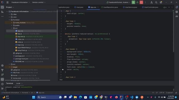179x100 pixels.
Task: Open the main hamburger menu
Action: point(8,2)
